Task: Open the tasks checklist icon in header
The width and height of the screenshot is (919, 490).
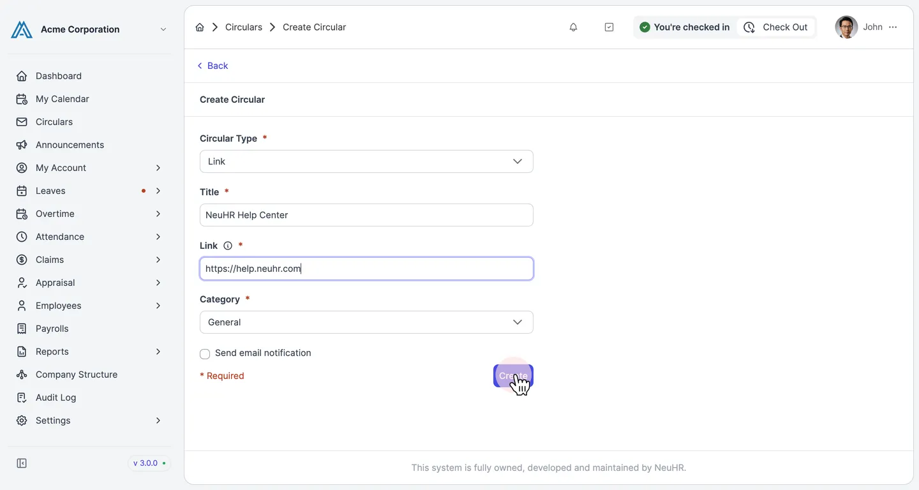Action: [x=609, y=27]
